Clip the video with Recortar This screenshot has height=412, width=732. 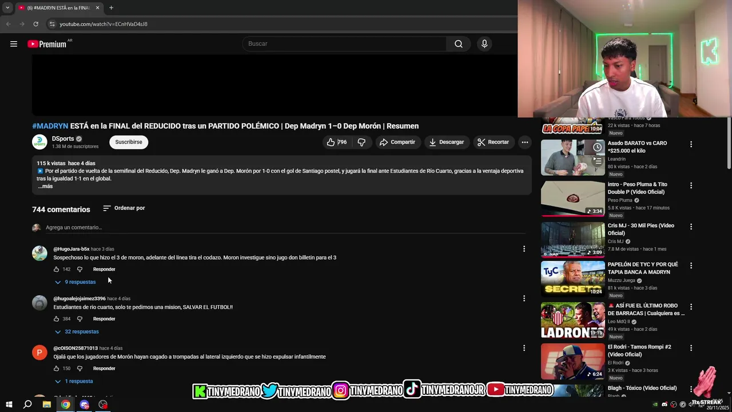[494, 142]
